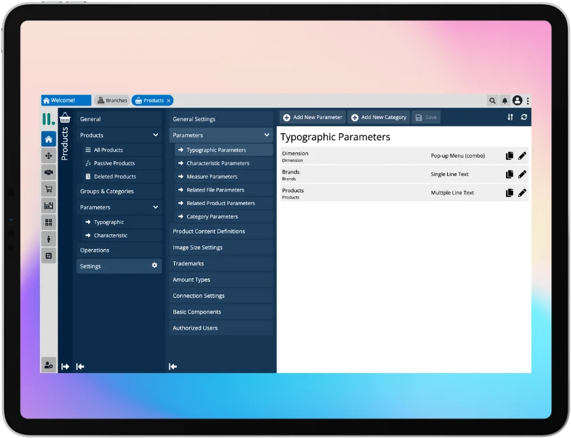Image resolution: width=571 pixels, height=438 pixels.
Task: Edit the Dimension parameter with the pencil icon
Action: click(522, 156)
